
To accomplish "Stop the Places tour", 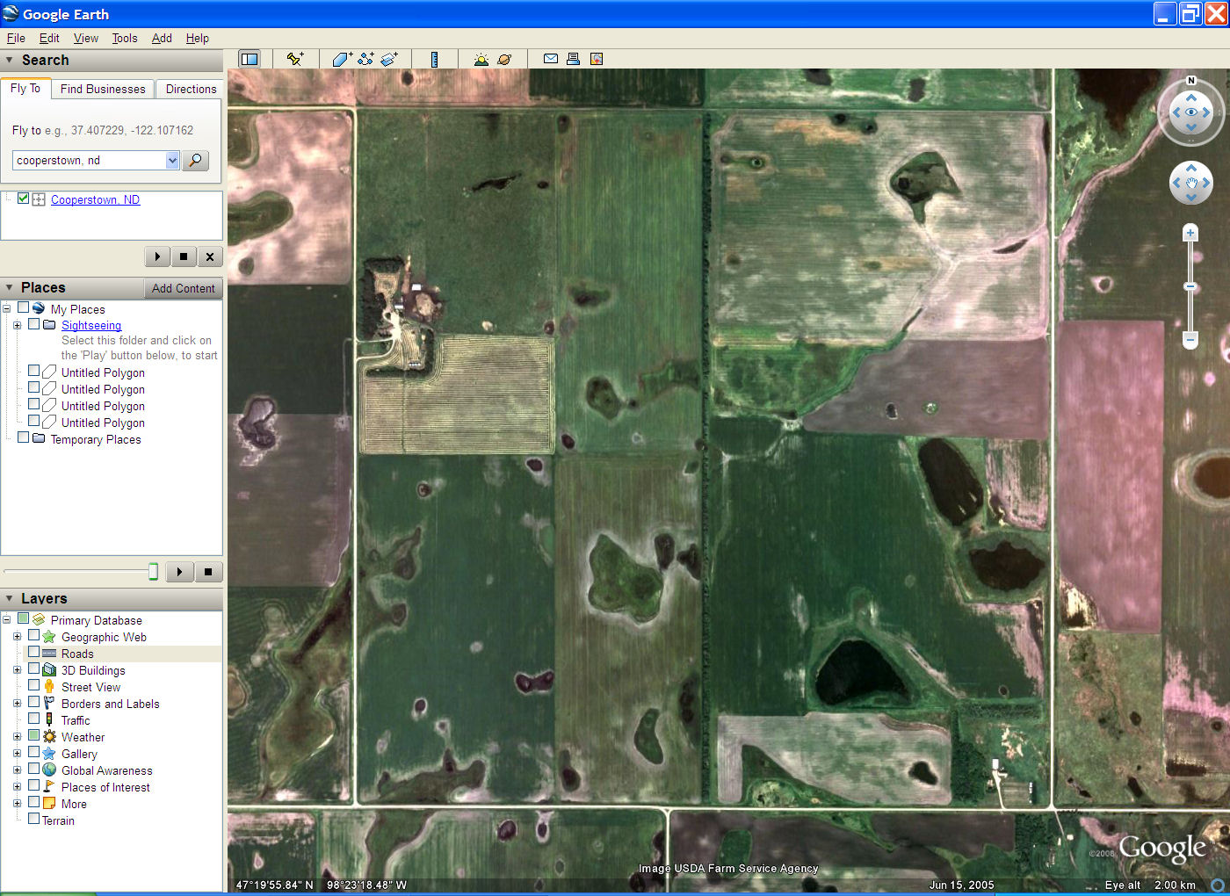I will [x=208, y=572].
